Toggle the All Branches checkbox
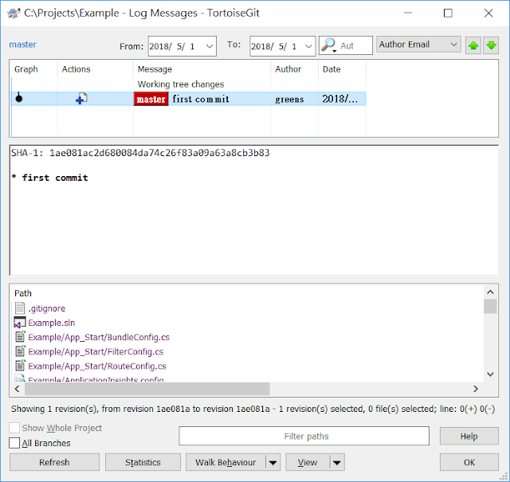 [14, 443]
